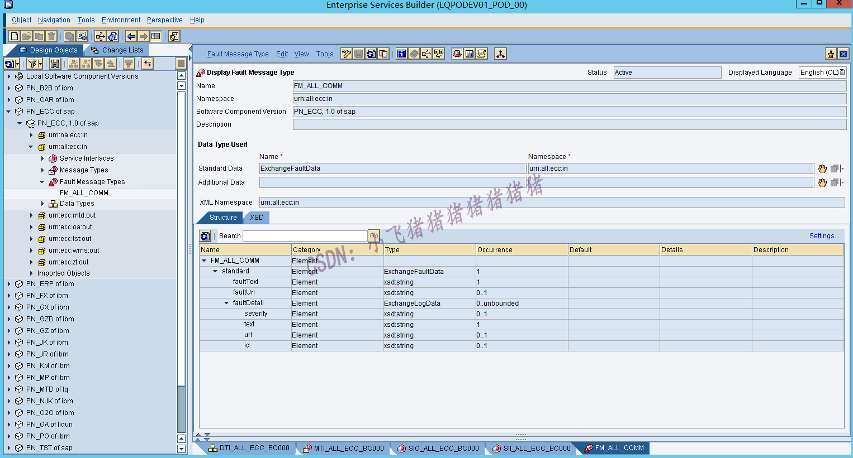
Task: Toggle edit mode with the pencil icon
Action: (x=345, y=54)
